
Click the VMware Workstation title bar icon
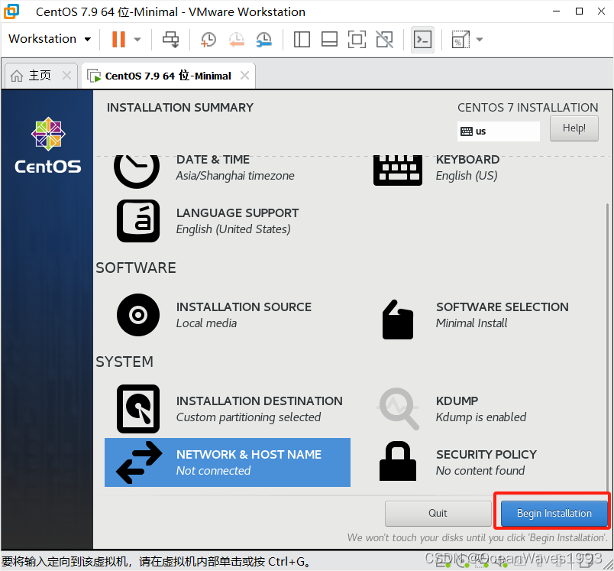pos(11,11)
